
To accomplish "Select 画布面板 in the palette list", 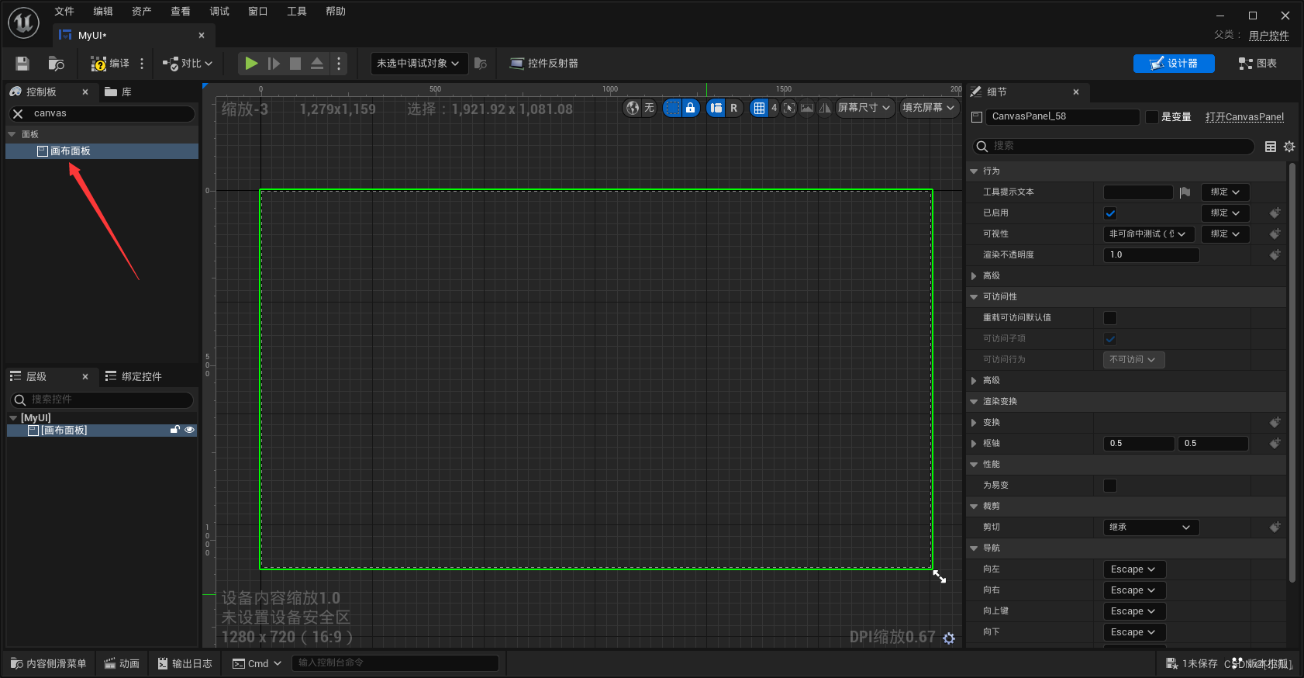I will tap(102, 151).
